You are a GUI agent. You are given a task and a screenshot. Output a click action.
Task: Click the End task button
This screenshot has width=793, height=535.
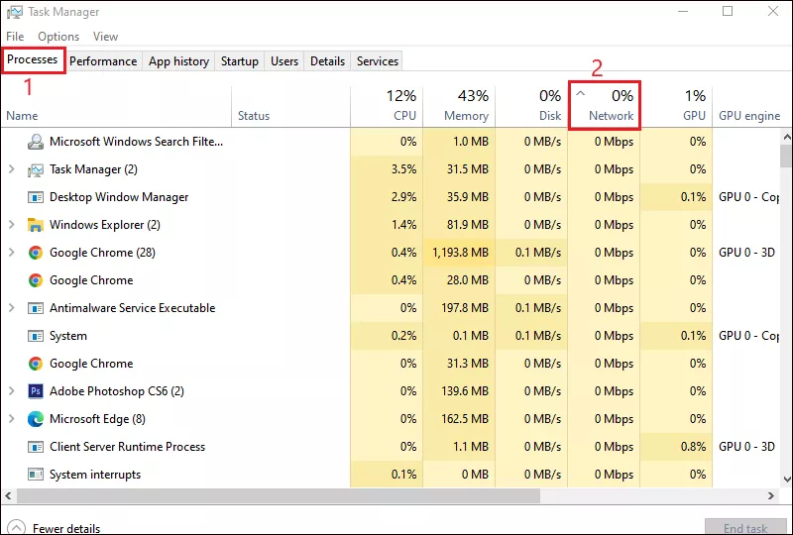[745, 528]
